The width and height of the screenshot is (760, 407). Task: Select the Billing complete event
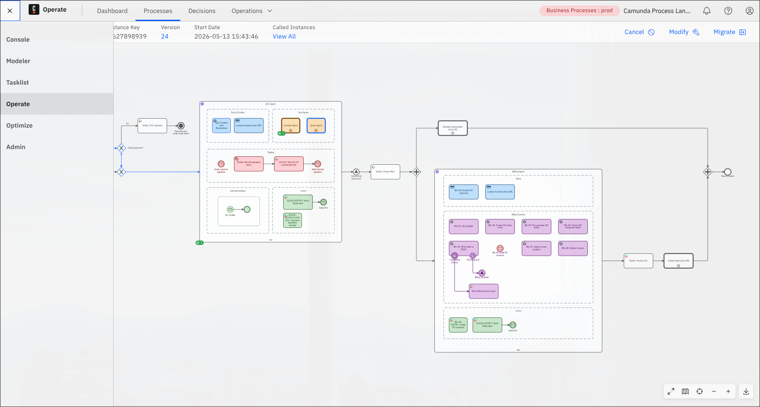click(x=482, y=273)
